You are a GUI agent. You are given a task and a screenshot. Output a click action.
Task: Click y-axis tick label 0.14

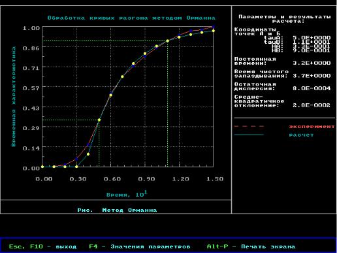click(x=31, y=148)
